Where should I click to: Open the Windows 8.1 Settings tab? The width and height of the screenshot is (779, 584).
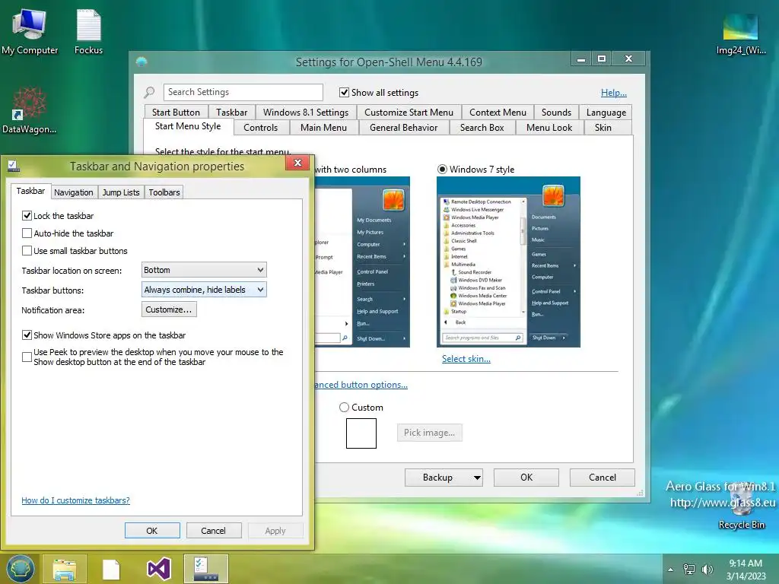[306, 113]
